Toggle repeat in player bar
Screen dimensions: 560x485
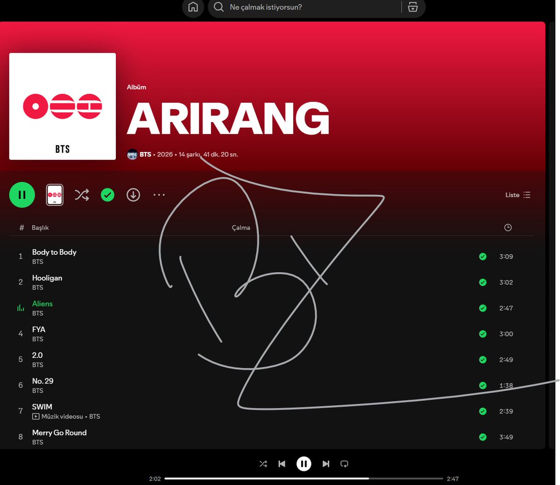pos(344,464)
